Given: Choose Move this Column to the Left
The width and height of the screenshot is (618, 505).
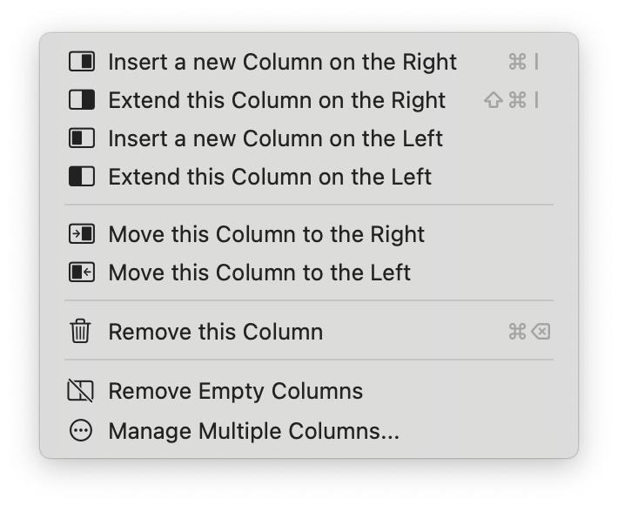Looking at the screenshot, I should [309, 273].
